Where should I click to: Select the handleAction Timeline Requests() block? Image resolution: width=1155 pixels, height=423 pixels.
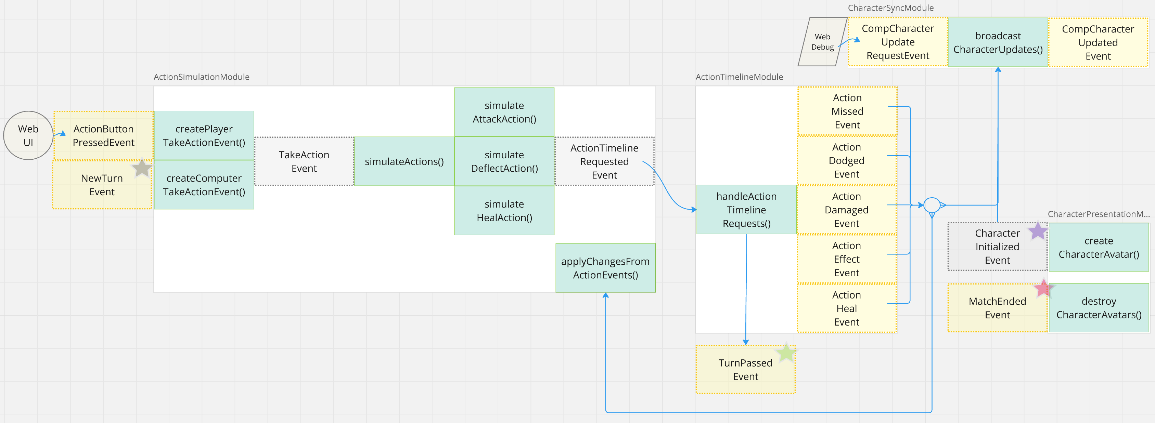(746, 210)
